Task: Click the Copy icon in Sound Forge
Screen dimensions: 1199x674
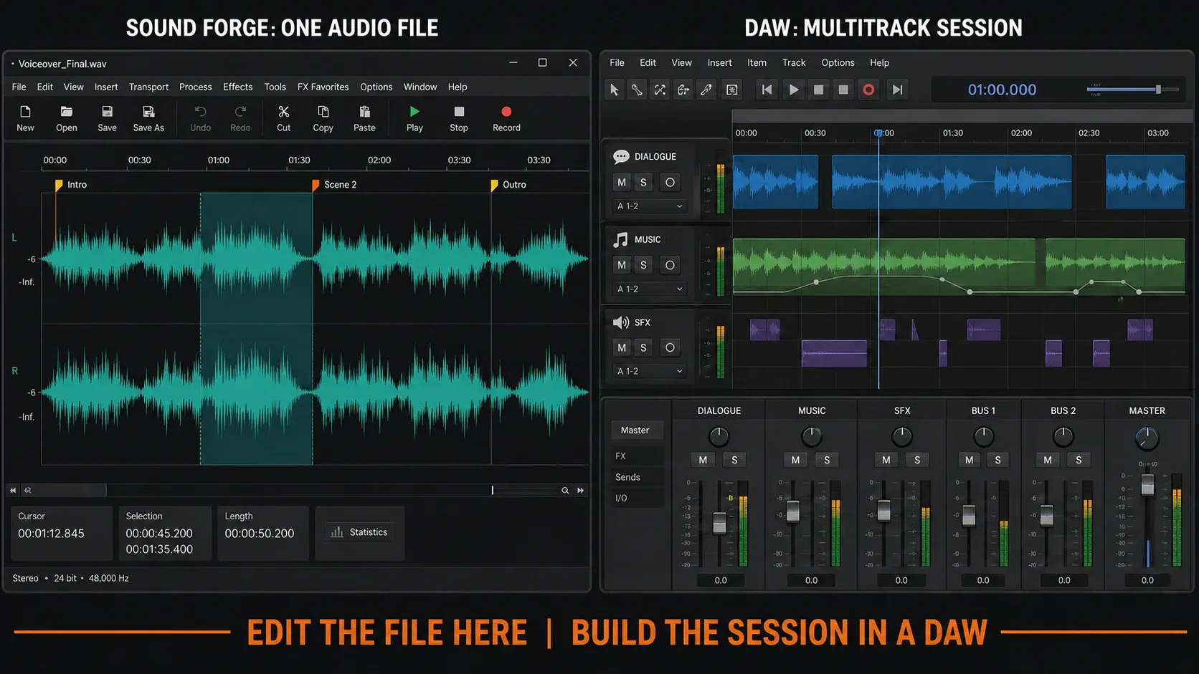Action: point(323,112)
